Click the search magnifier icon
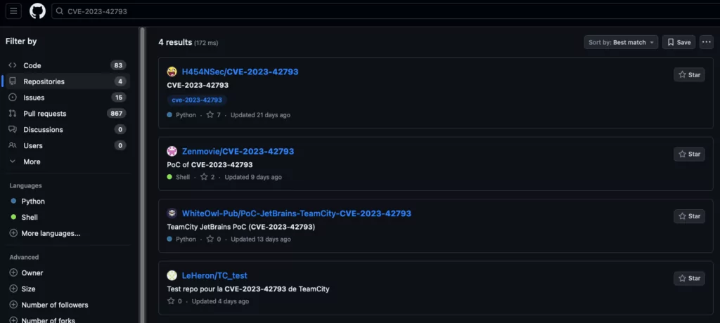Screen dimensions: 720x323 tap(60, 11)
